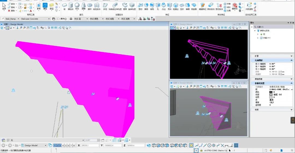Open the 编辑特征 edit feature tool
295x153 pixels.
(x=202, y=6)
